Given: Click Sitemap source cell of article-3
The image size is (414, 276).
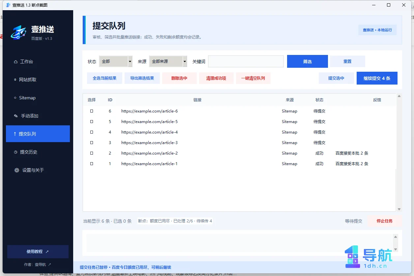Looking at the screenshot, I should (289, 143).
